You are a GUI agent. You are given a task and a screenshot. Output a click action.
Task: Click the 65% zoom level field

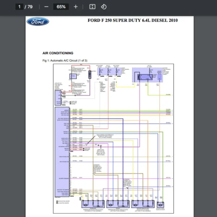(x=61, y=7)
